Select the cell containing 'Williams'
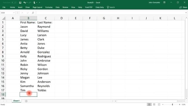The width and height of the screenshot is (188, 106). (x=46, y=31)
